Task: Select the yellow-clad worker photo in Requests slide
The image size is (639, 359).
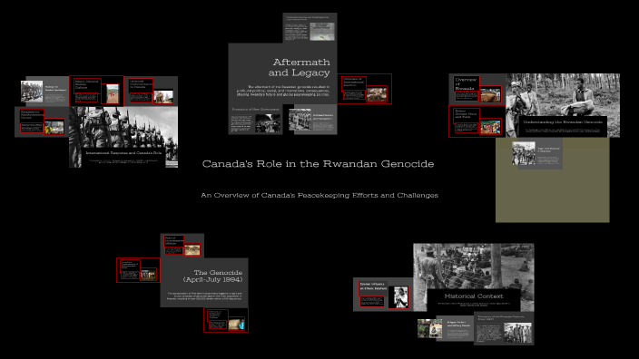Action: 54,128
